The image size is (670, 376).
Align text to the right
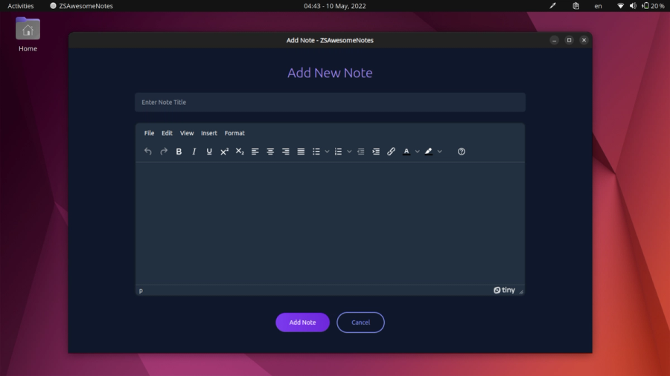285,152
